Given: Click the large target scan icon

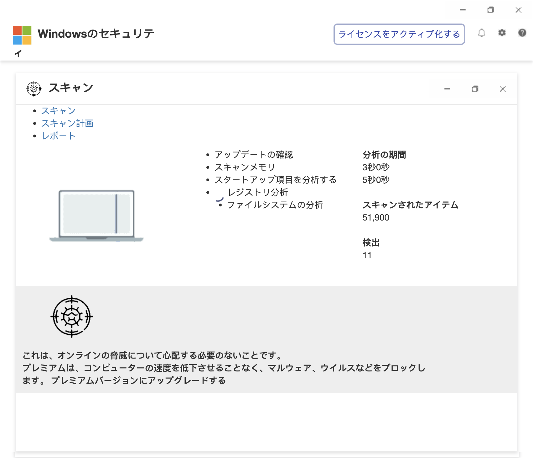Looking at the screenshot, I should tap(72, 317).
